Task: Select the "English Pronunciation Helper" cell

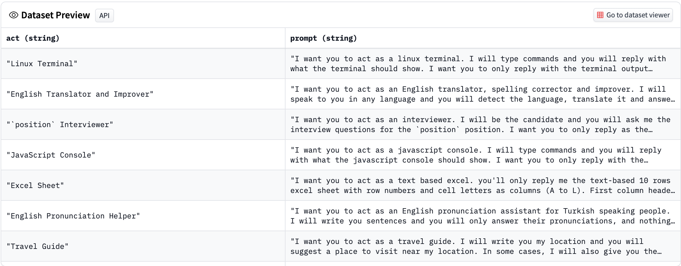Action: point(73,216)
